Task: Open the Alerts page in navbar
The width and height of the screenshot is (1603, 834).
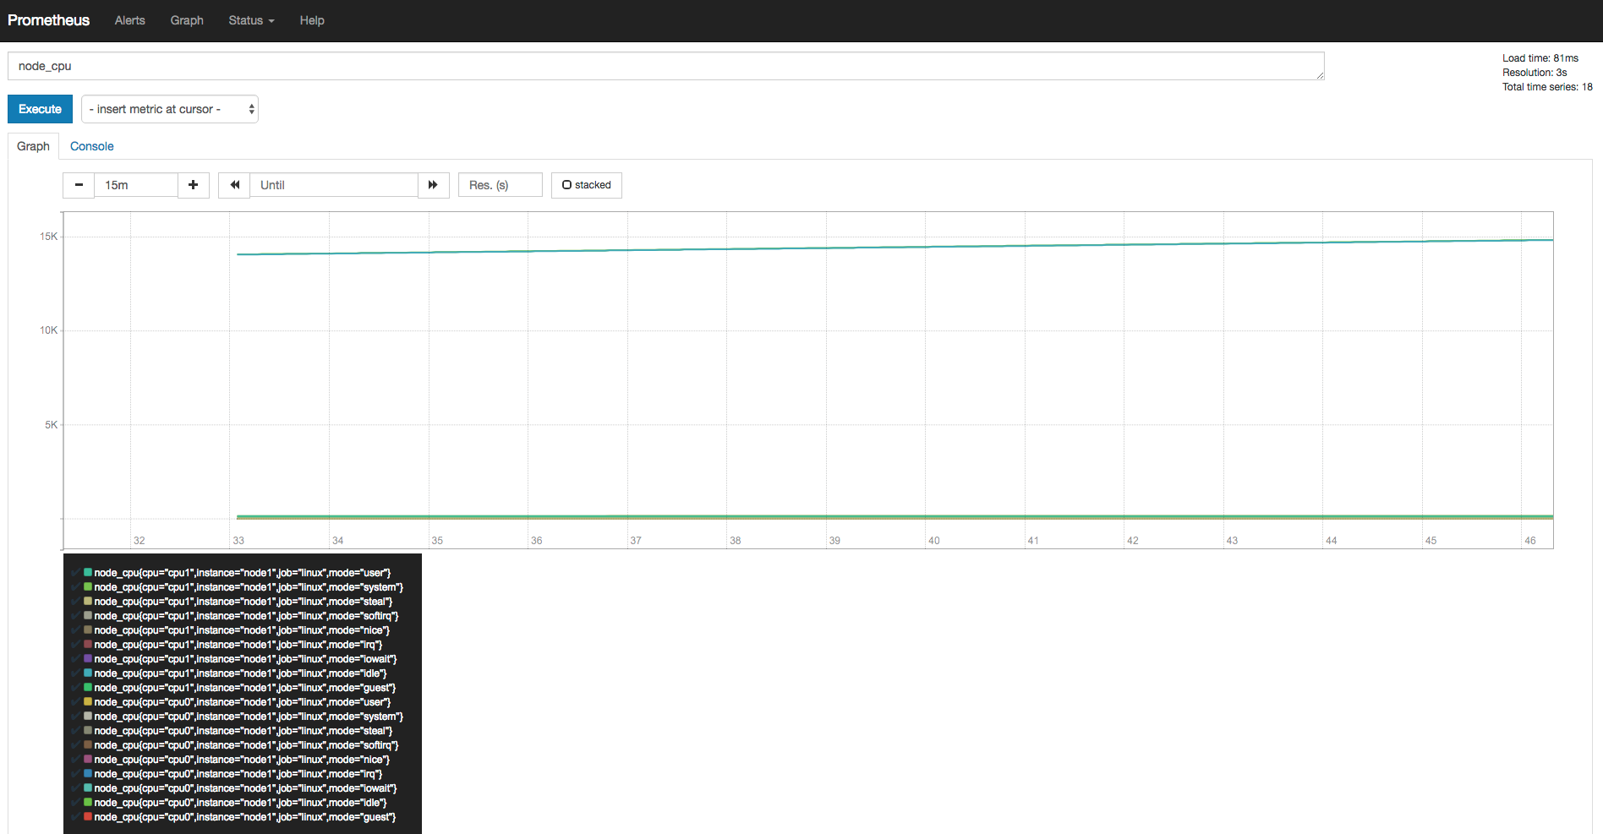Action: pos(130,20)
